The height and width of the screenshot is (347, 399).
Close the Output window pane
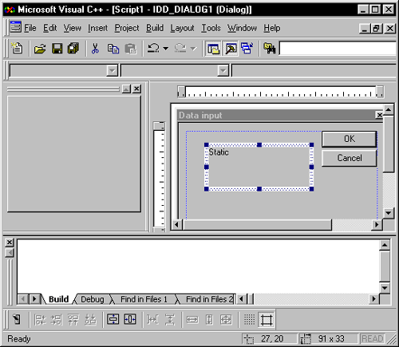(10, 243)
